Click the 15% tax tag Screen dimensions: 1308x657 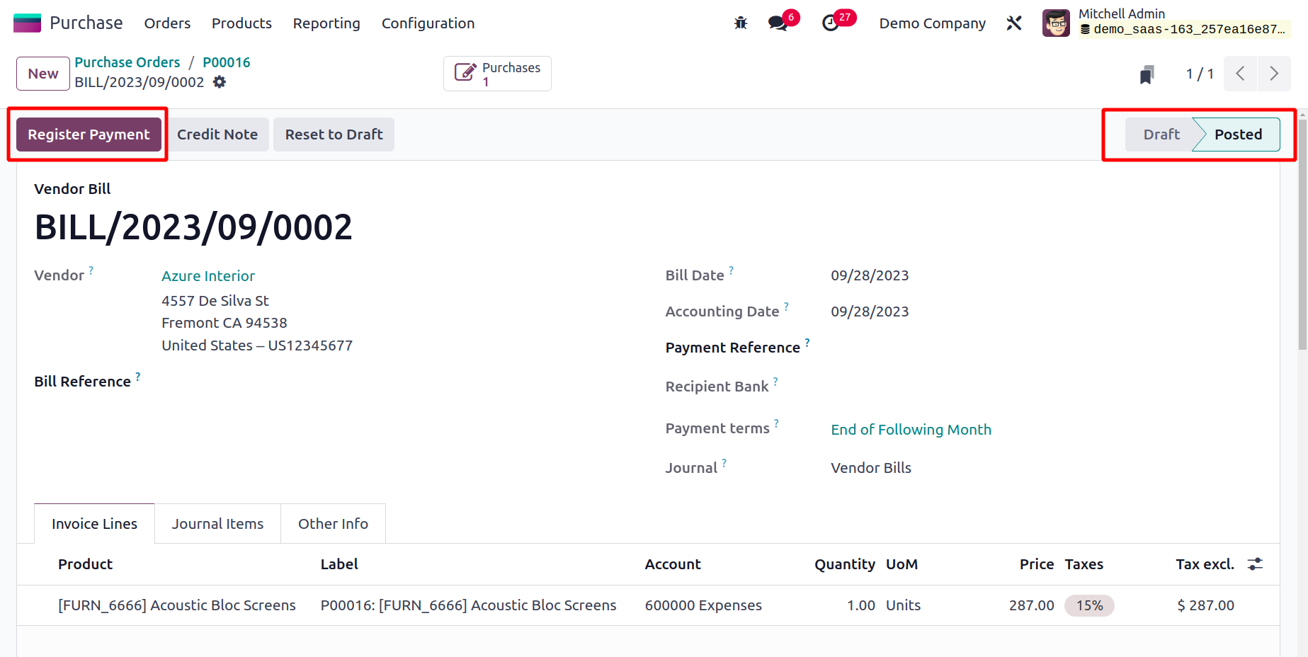tap(1089, 606)
